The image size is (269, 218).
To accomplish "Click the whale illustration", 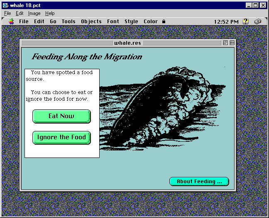I will pos(163,109).
